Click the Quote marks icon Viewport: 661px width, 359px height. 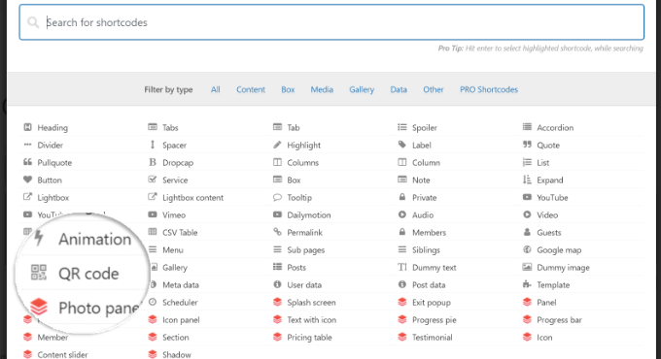(x=527, y=145)
